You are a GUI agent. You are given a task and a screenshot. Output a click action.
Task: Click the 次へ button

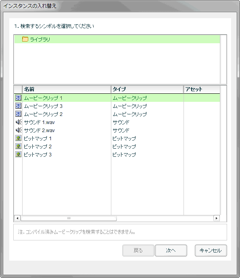click(x=171, y=251)
